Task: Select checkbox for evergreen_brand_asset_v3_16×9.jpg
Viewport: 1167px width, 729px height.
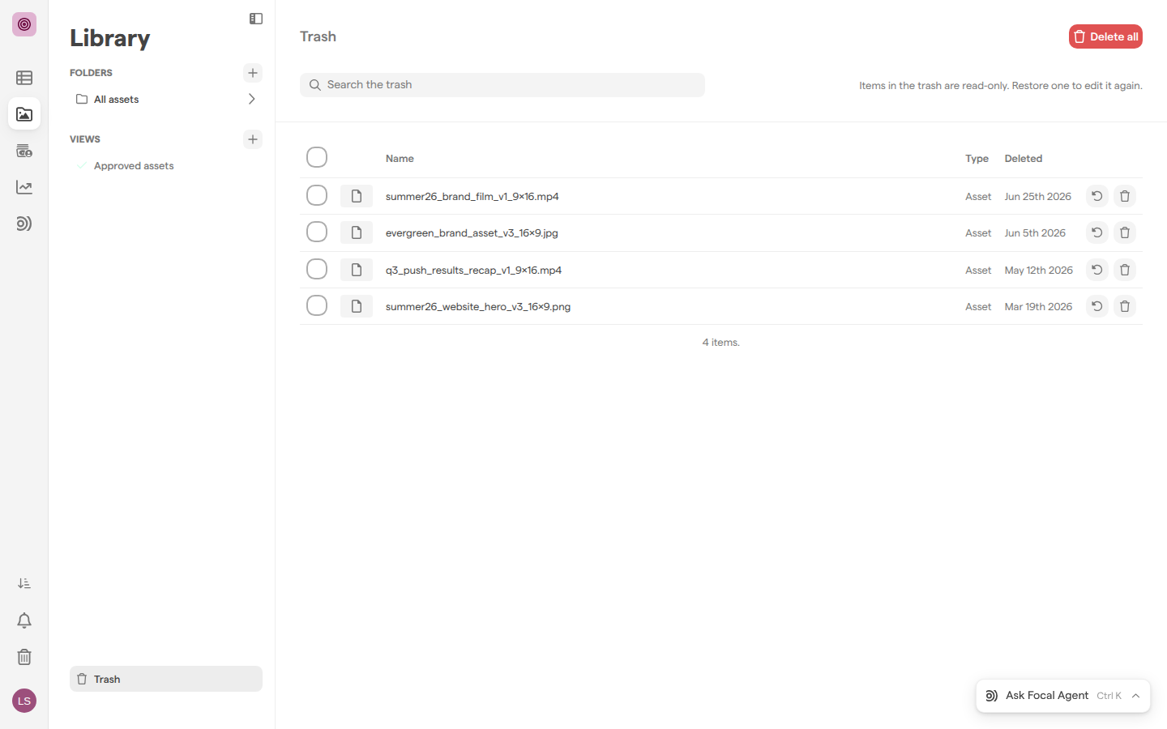Action: click(x=317, y=232)
